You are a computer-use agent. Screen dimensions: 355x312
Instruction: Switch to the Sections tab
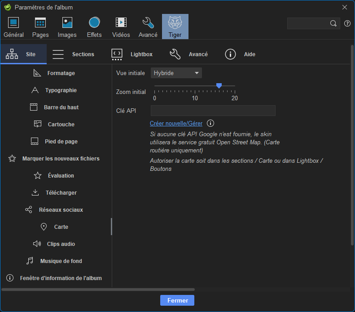click(x=73, y=54)
